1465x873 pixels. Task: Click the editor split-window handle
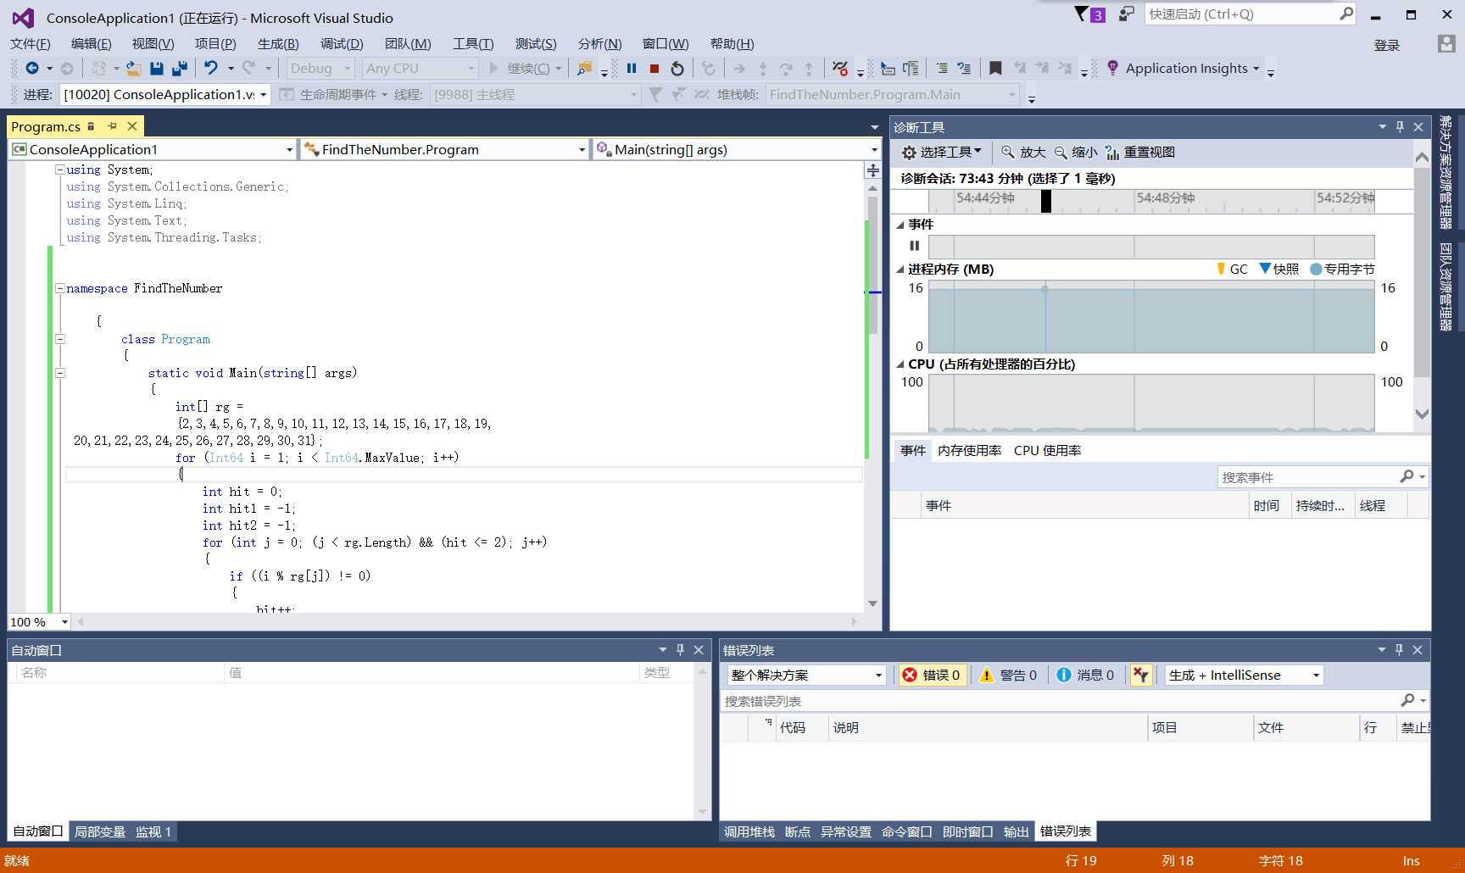coord(872,170)
